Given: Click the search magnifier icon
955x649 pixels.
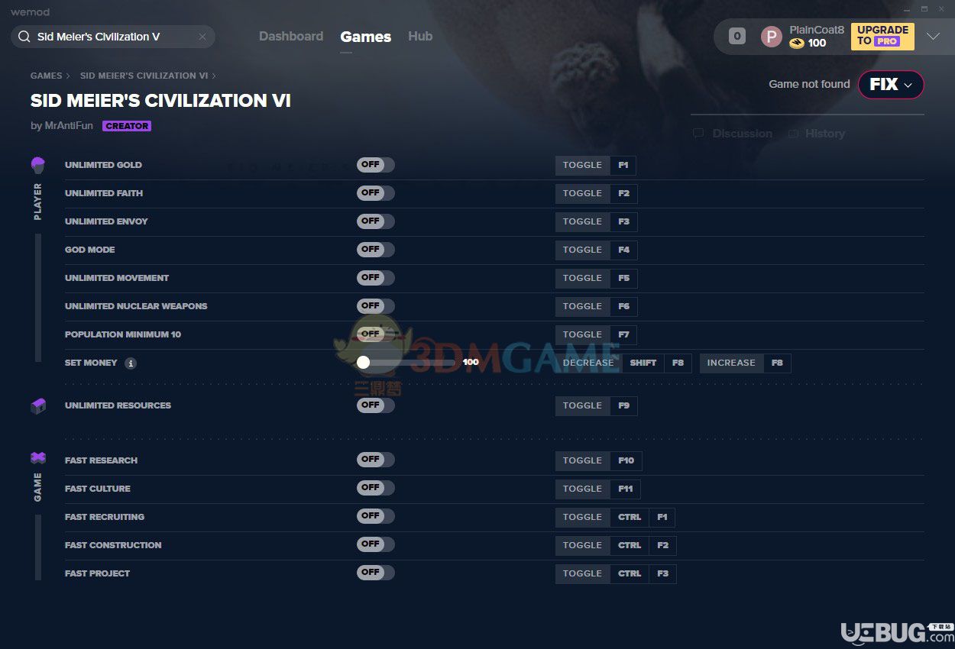Looking at the screenshot, I should [x=24, y=37].
